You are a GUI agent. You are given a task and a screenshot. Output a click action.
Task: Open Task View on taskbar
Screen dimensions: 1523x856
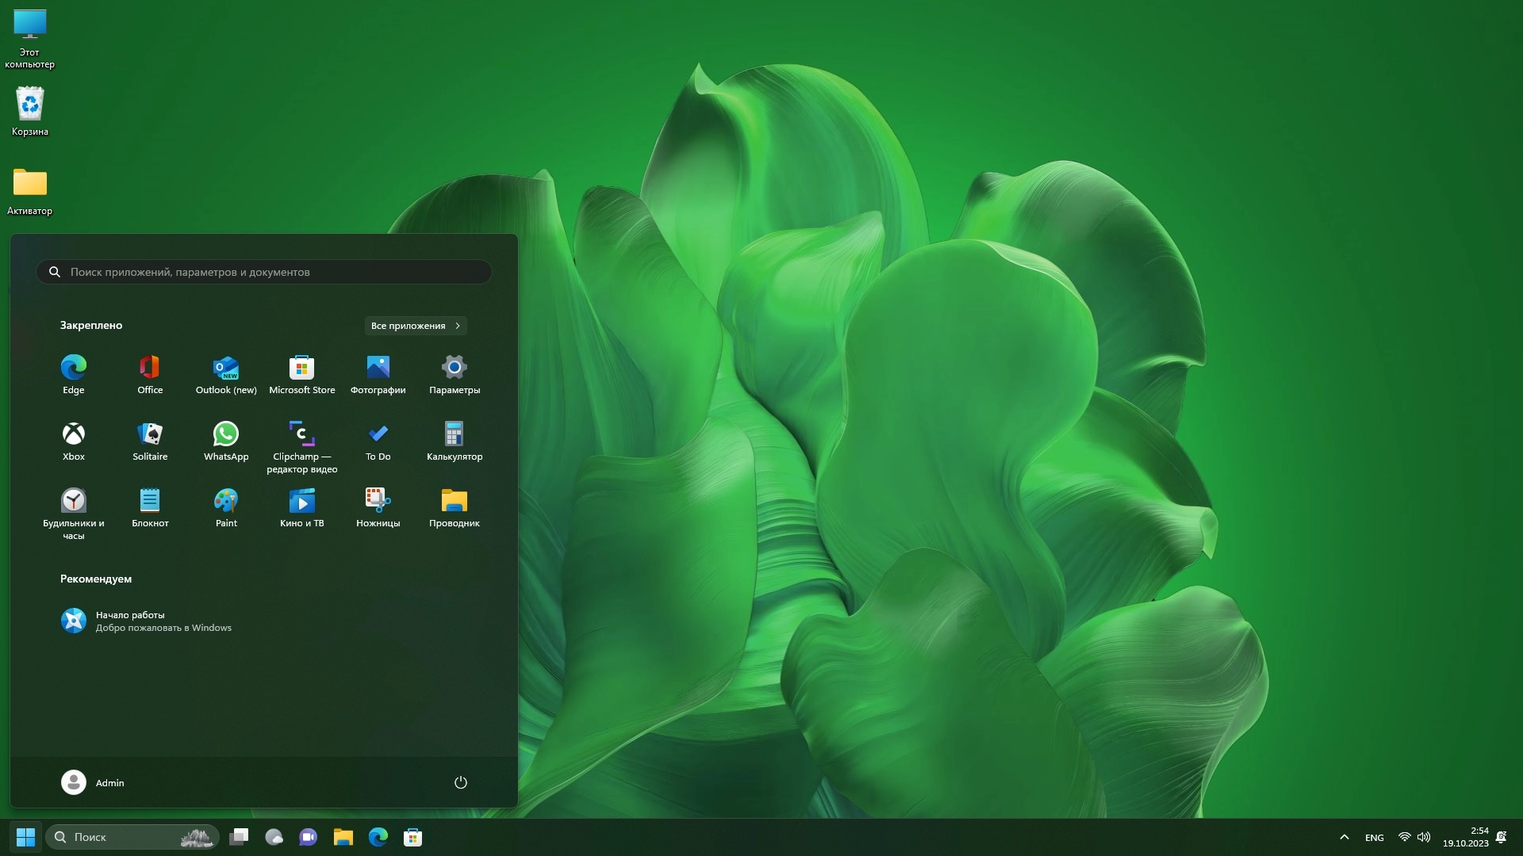[239, 837]
